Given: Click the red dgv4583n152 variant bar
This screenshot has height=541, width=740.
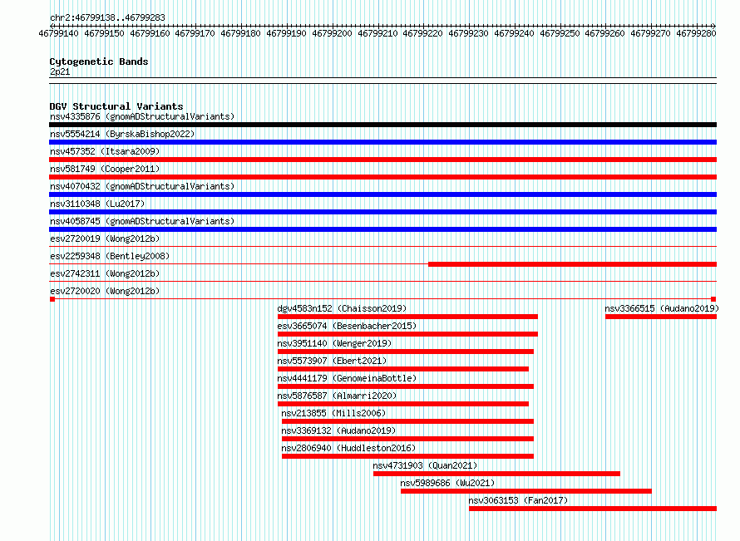Looking at the screenshot, I should [x=407, y=317].
